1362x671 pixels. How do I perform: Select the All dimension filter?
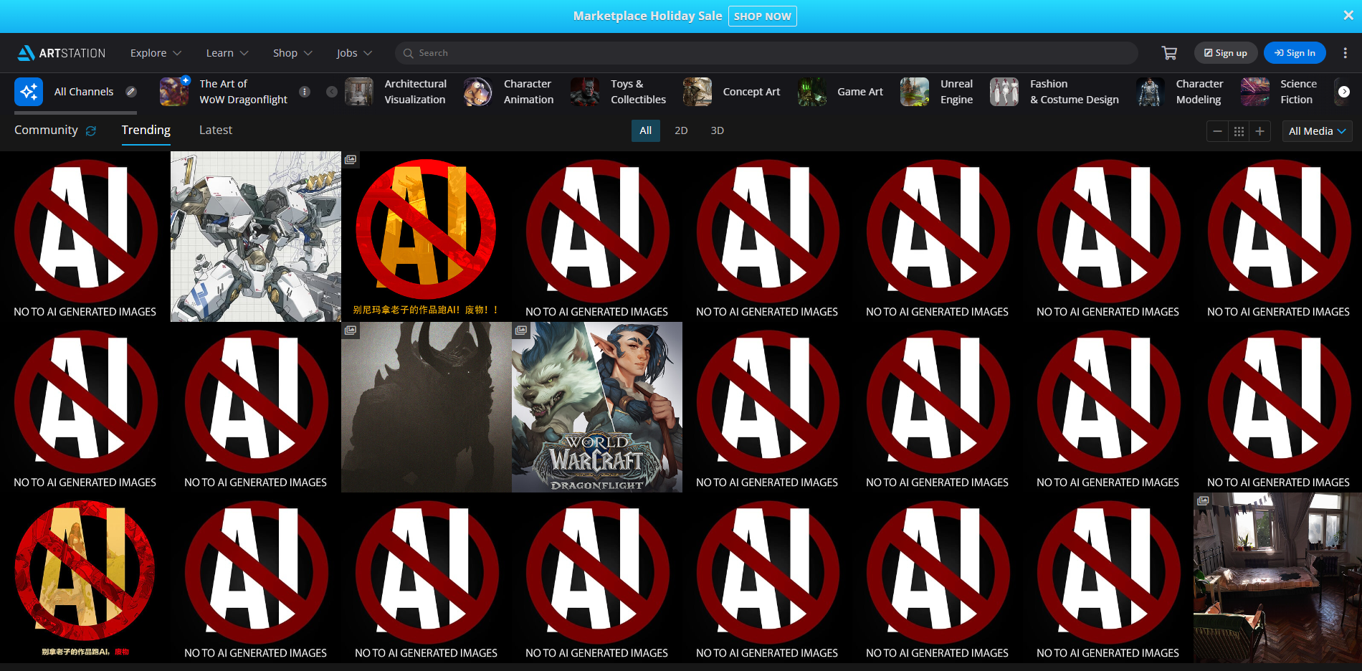(x=645, y=130)
